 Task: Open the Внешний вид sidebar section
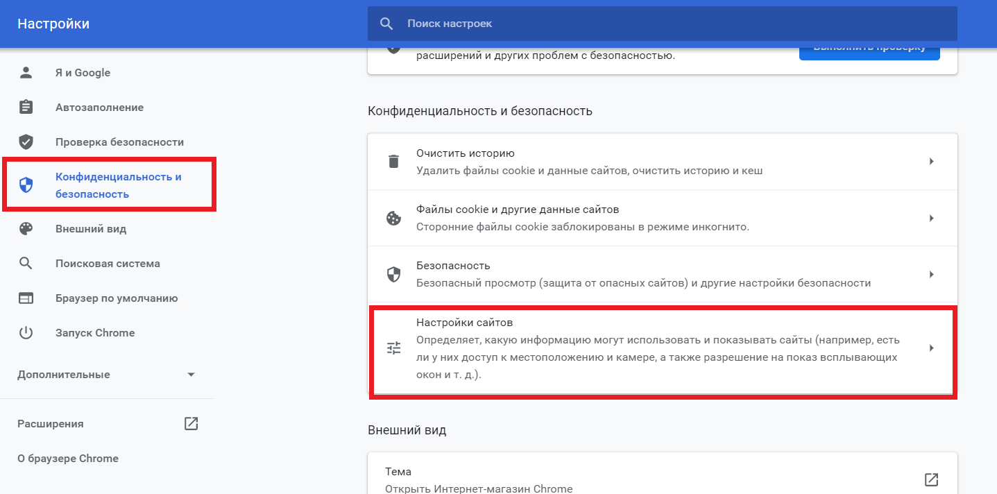point(91,229)
